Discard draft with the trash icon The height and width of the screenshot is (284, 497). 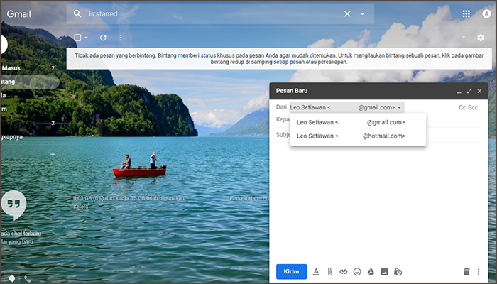pos(466,271)
